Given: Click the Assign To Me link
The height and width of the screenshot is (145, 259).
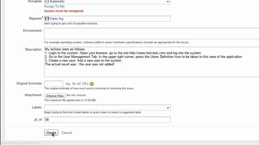Looking at the screenshot, I should point(54,6).
